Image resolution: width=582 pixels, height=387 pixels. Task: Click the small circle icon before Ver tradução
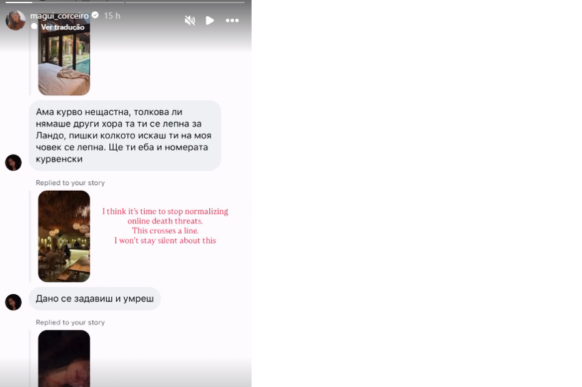click(34, 26)
